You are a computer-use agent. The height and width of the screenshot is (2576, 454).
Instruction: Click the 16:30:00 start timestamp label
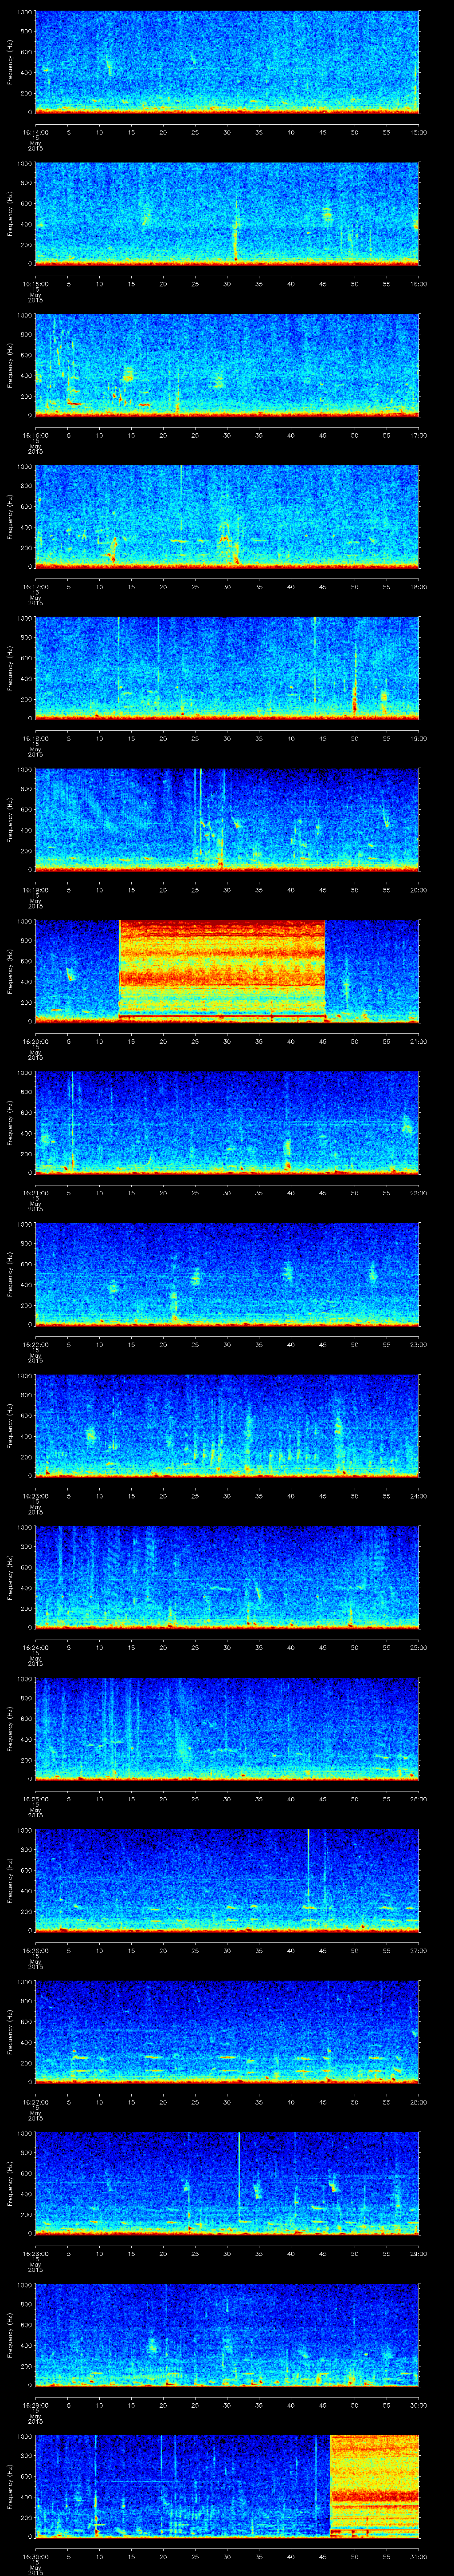[35, 2556]
